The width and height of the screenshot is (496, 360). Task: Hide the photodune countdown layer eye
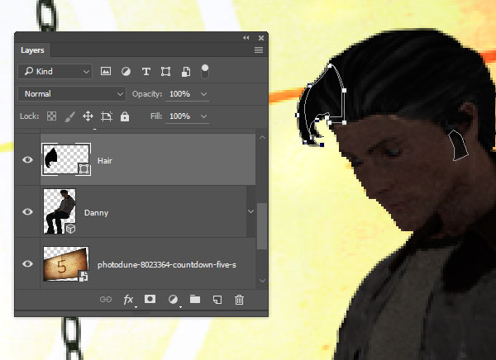tap(27, 263)
